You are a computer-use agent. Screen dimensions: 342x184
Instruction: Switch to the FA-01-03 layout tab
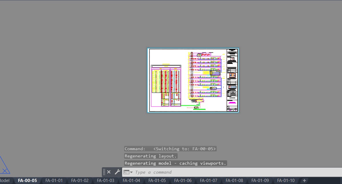pyautogui.click(x=106, y=181)
